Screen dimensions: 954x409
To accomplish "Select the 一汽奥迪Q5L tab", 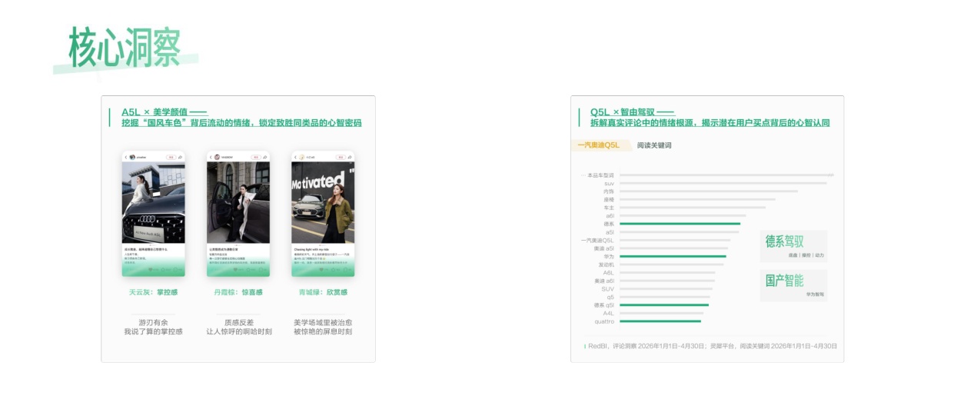I will coord(601,145).
